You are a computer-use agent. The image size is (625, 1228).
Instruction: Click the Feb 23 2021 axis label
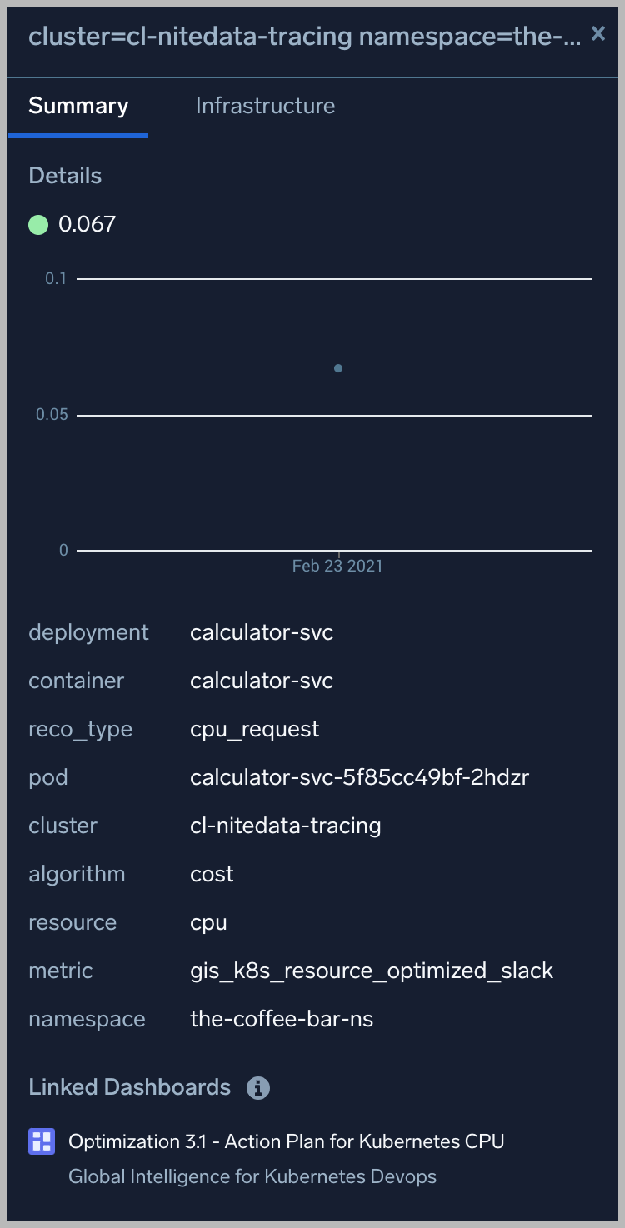[x=337, y=567]
